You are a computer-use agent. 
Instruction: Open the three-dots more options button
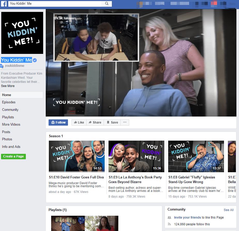[125, 122]
